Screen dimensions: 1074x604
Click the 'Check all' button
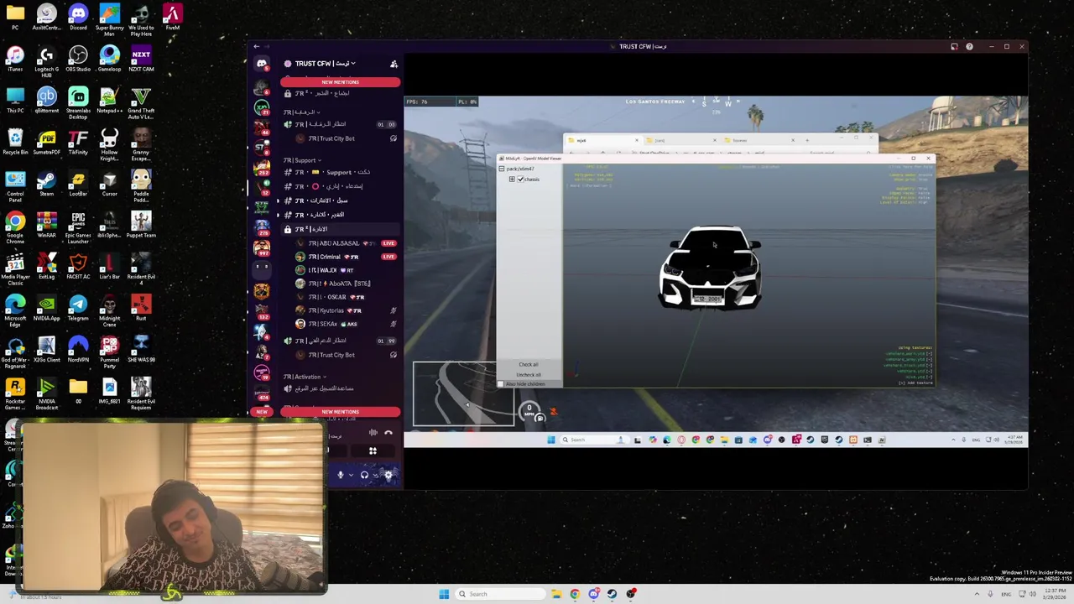529,364
